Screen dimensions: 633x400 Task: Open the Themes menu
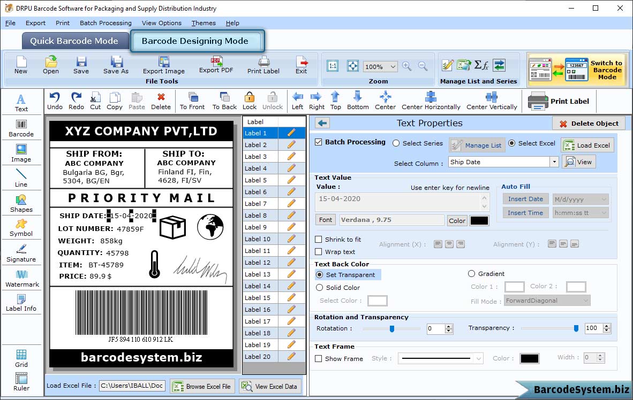204,23
